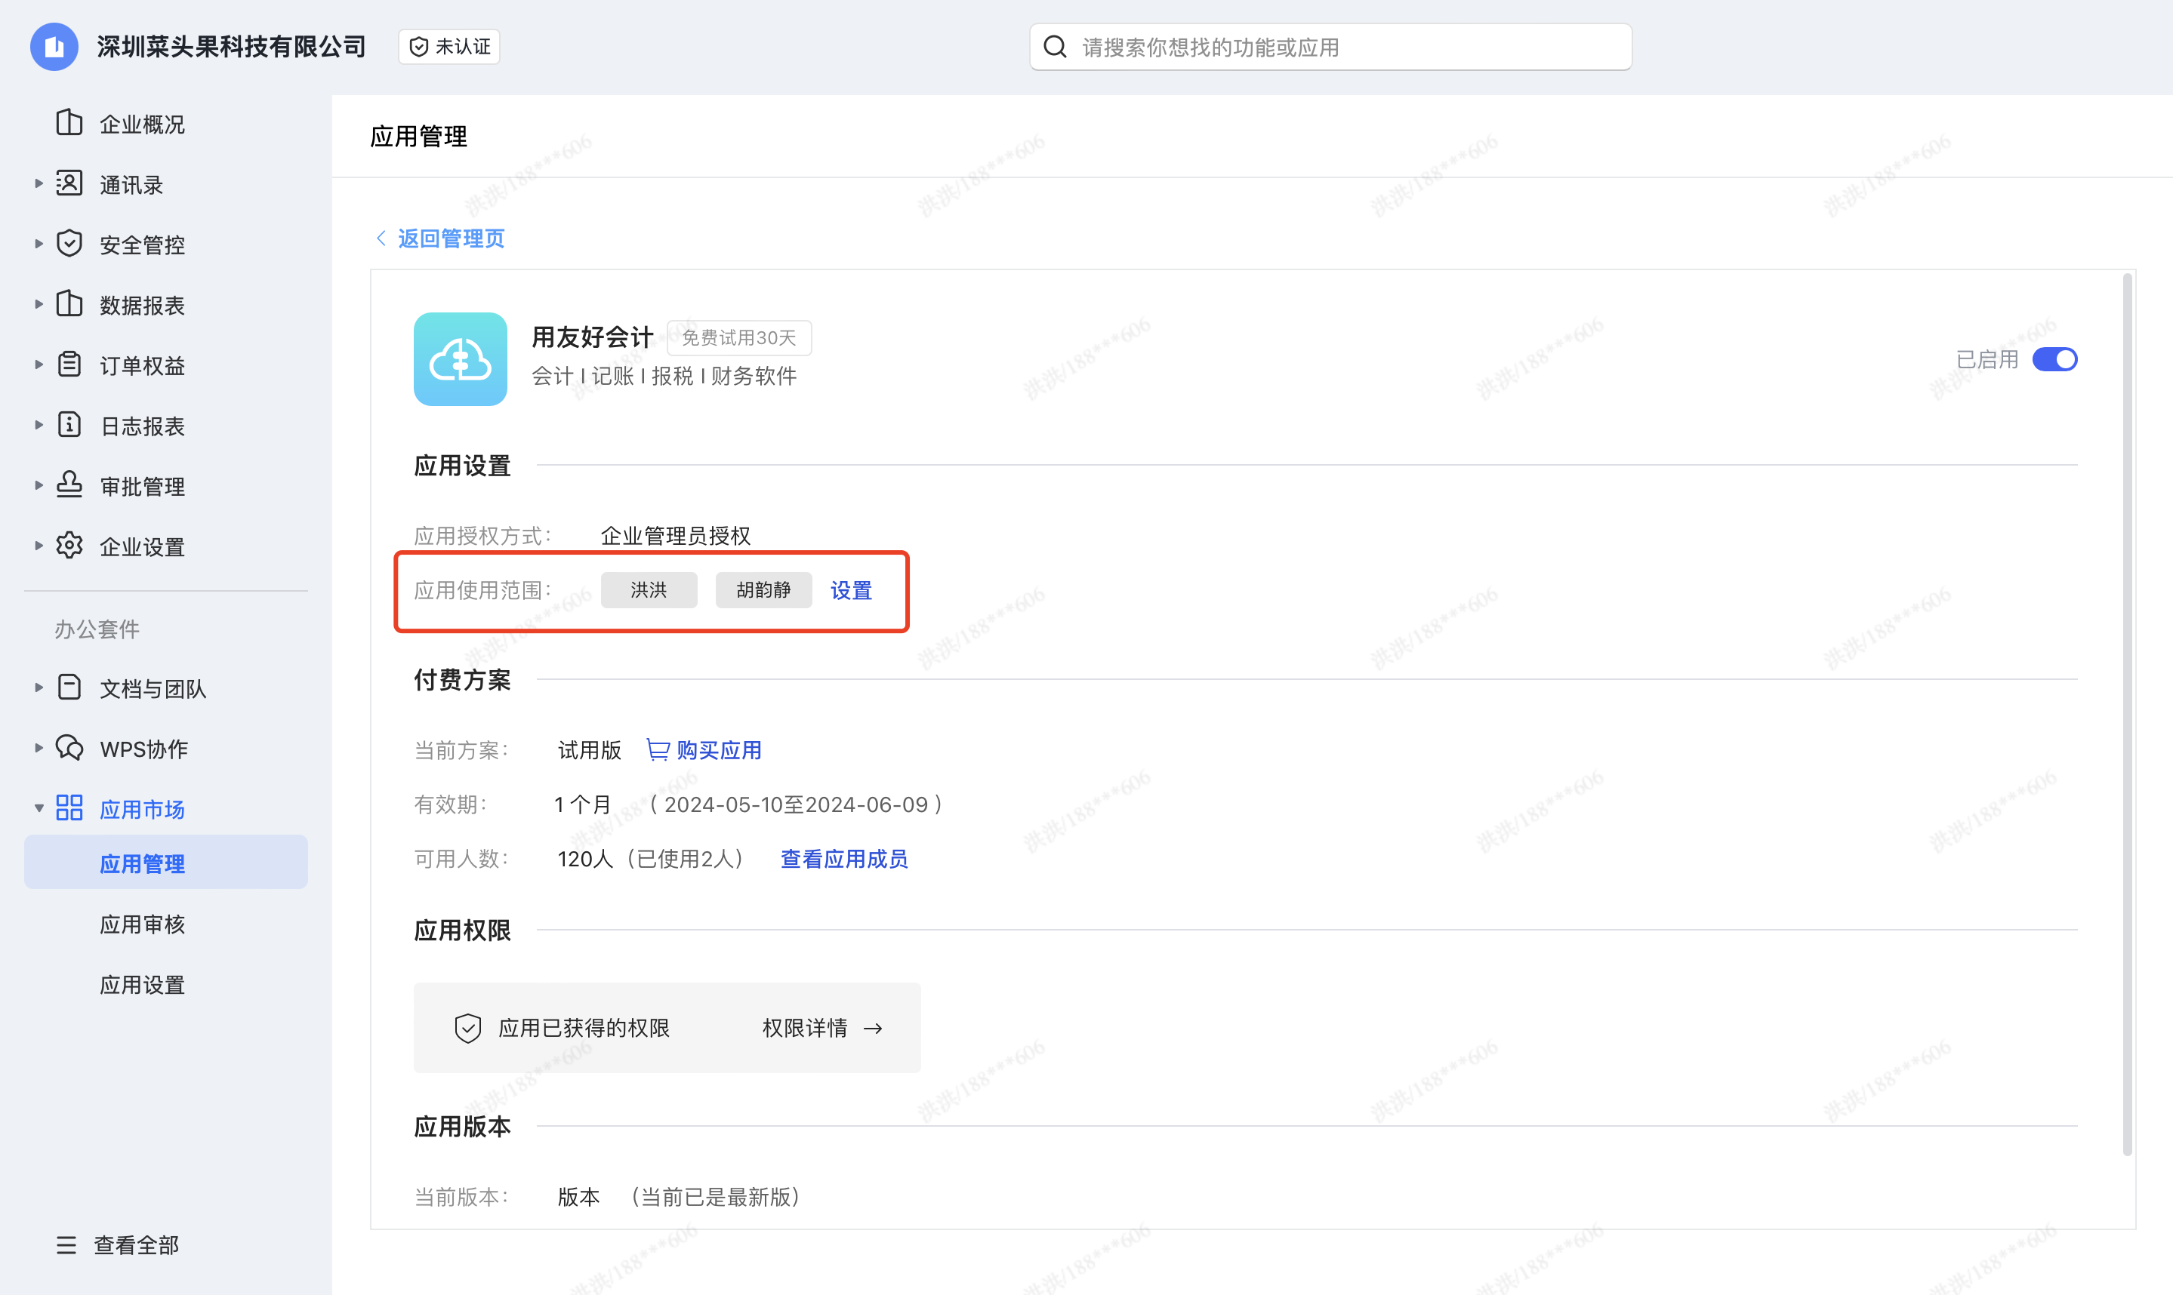
Task: Click the 安全管控 shield icon
Action: [x=69, y=244]
